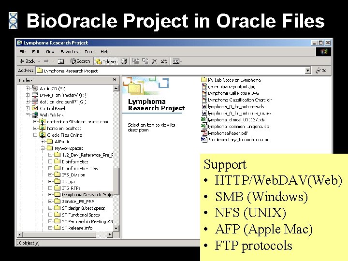348x261 pixels.
Task: Expand the Service_IFS_PRP folder node
Action: (x=50, y=201)
